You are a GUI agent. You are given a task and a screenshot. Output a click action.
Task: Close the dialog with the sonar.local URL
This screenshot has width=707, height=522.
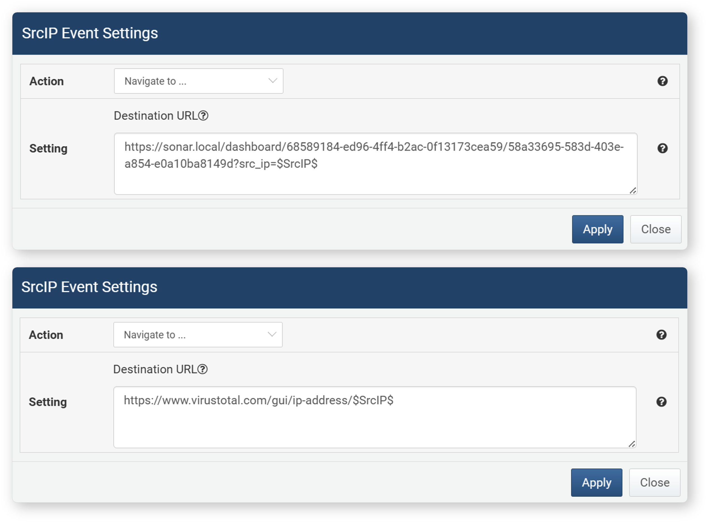[656, 229]
